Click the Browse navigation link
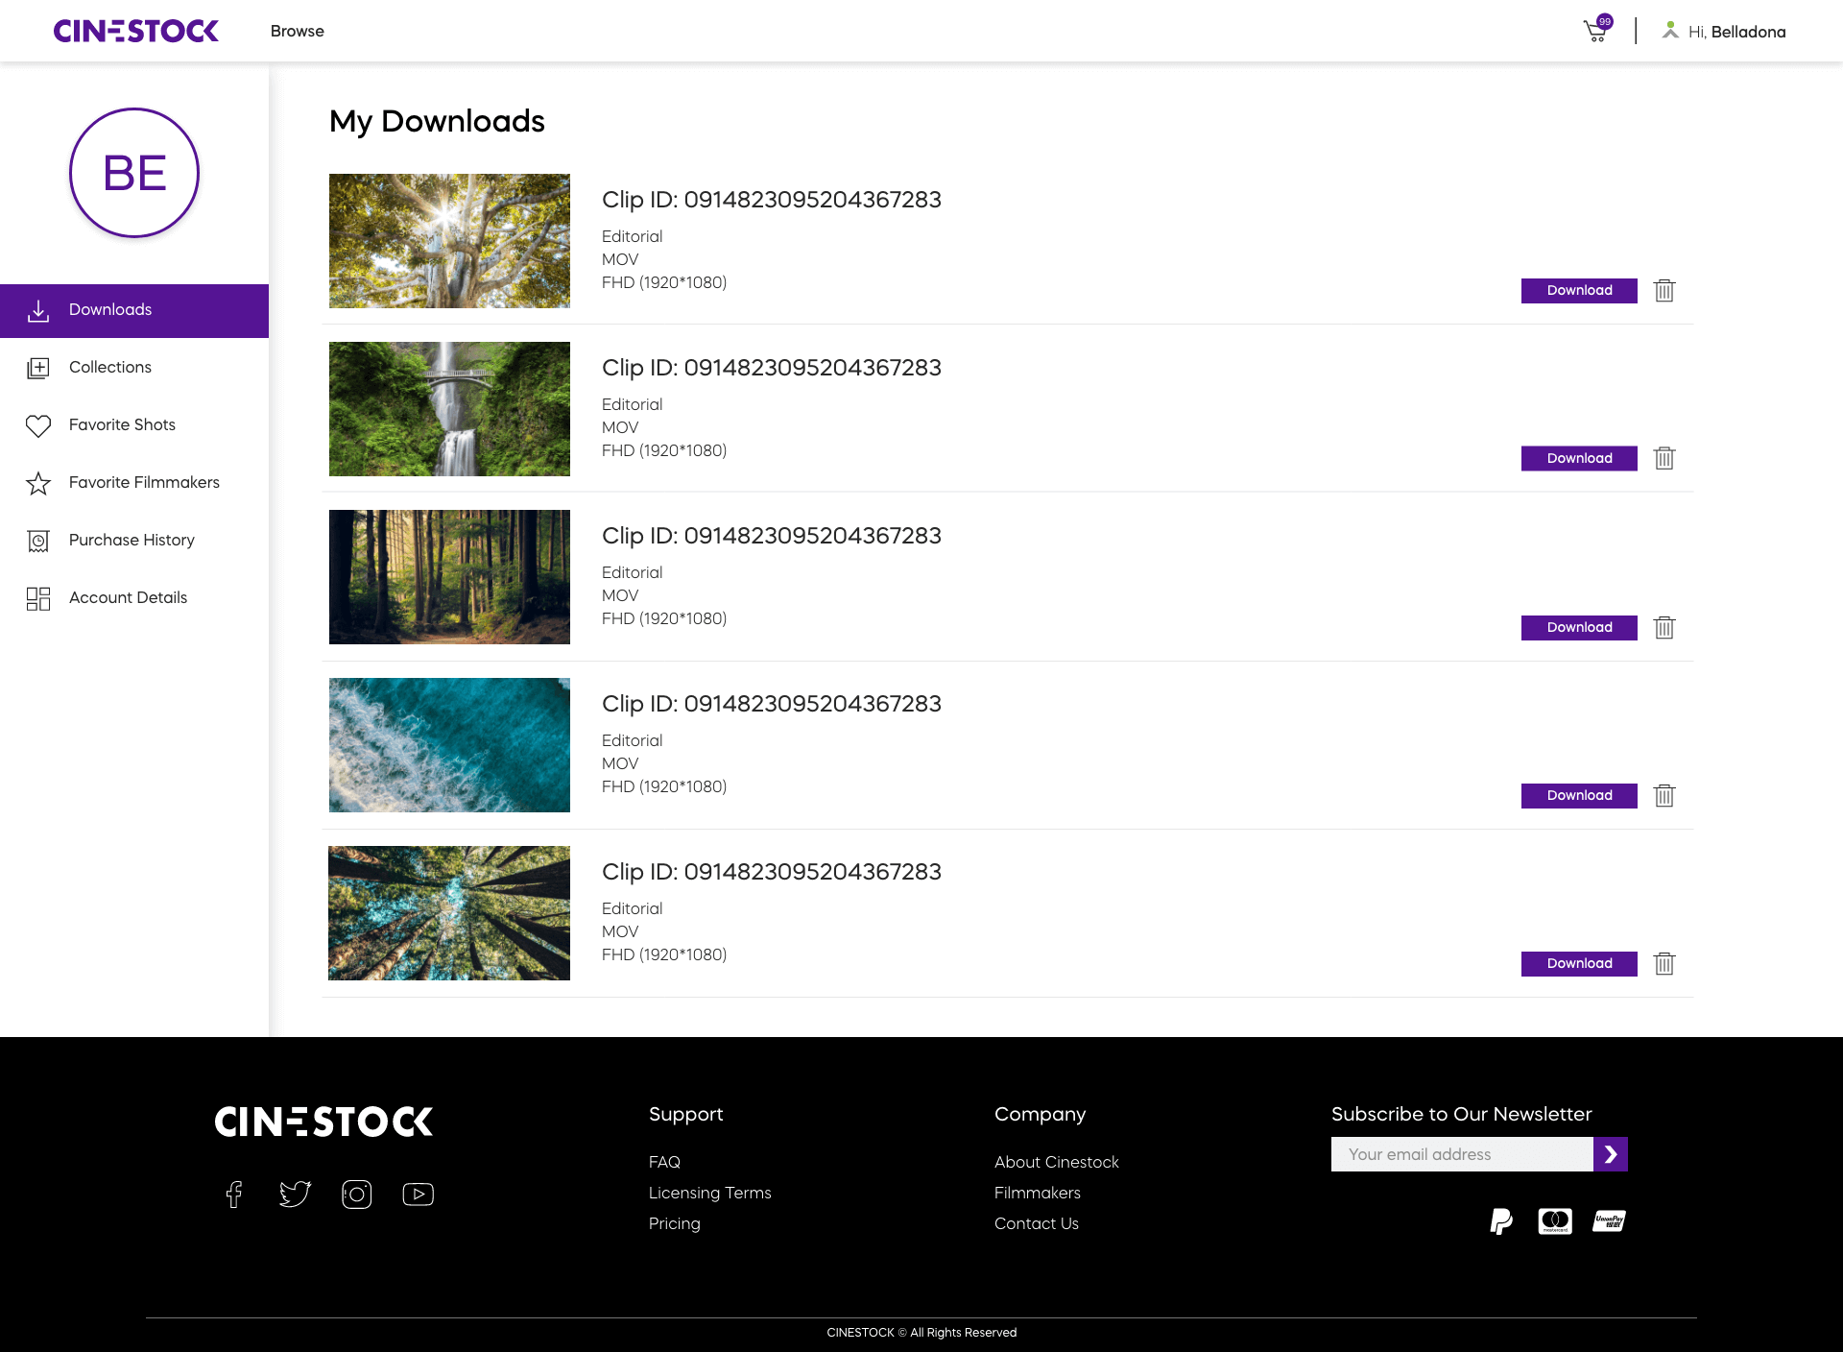1843x1352 pixels. 298,32
